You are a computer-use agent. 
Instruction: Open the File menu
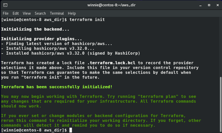pos(6,13)
